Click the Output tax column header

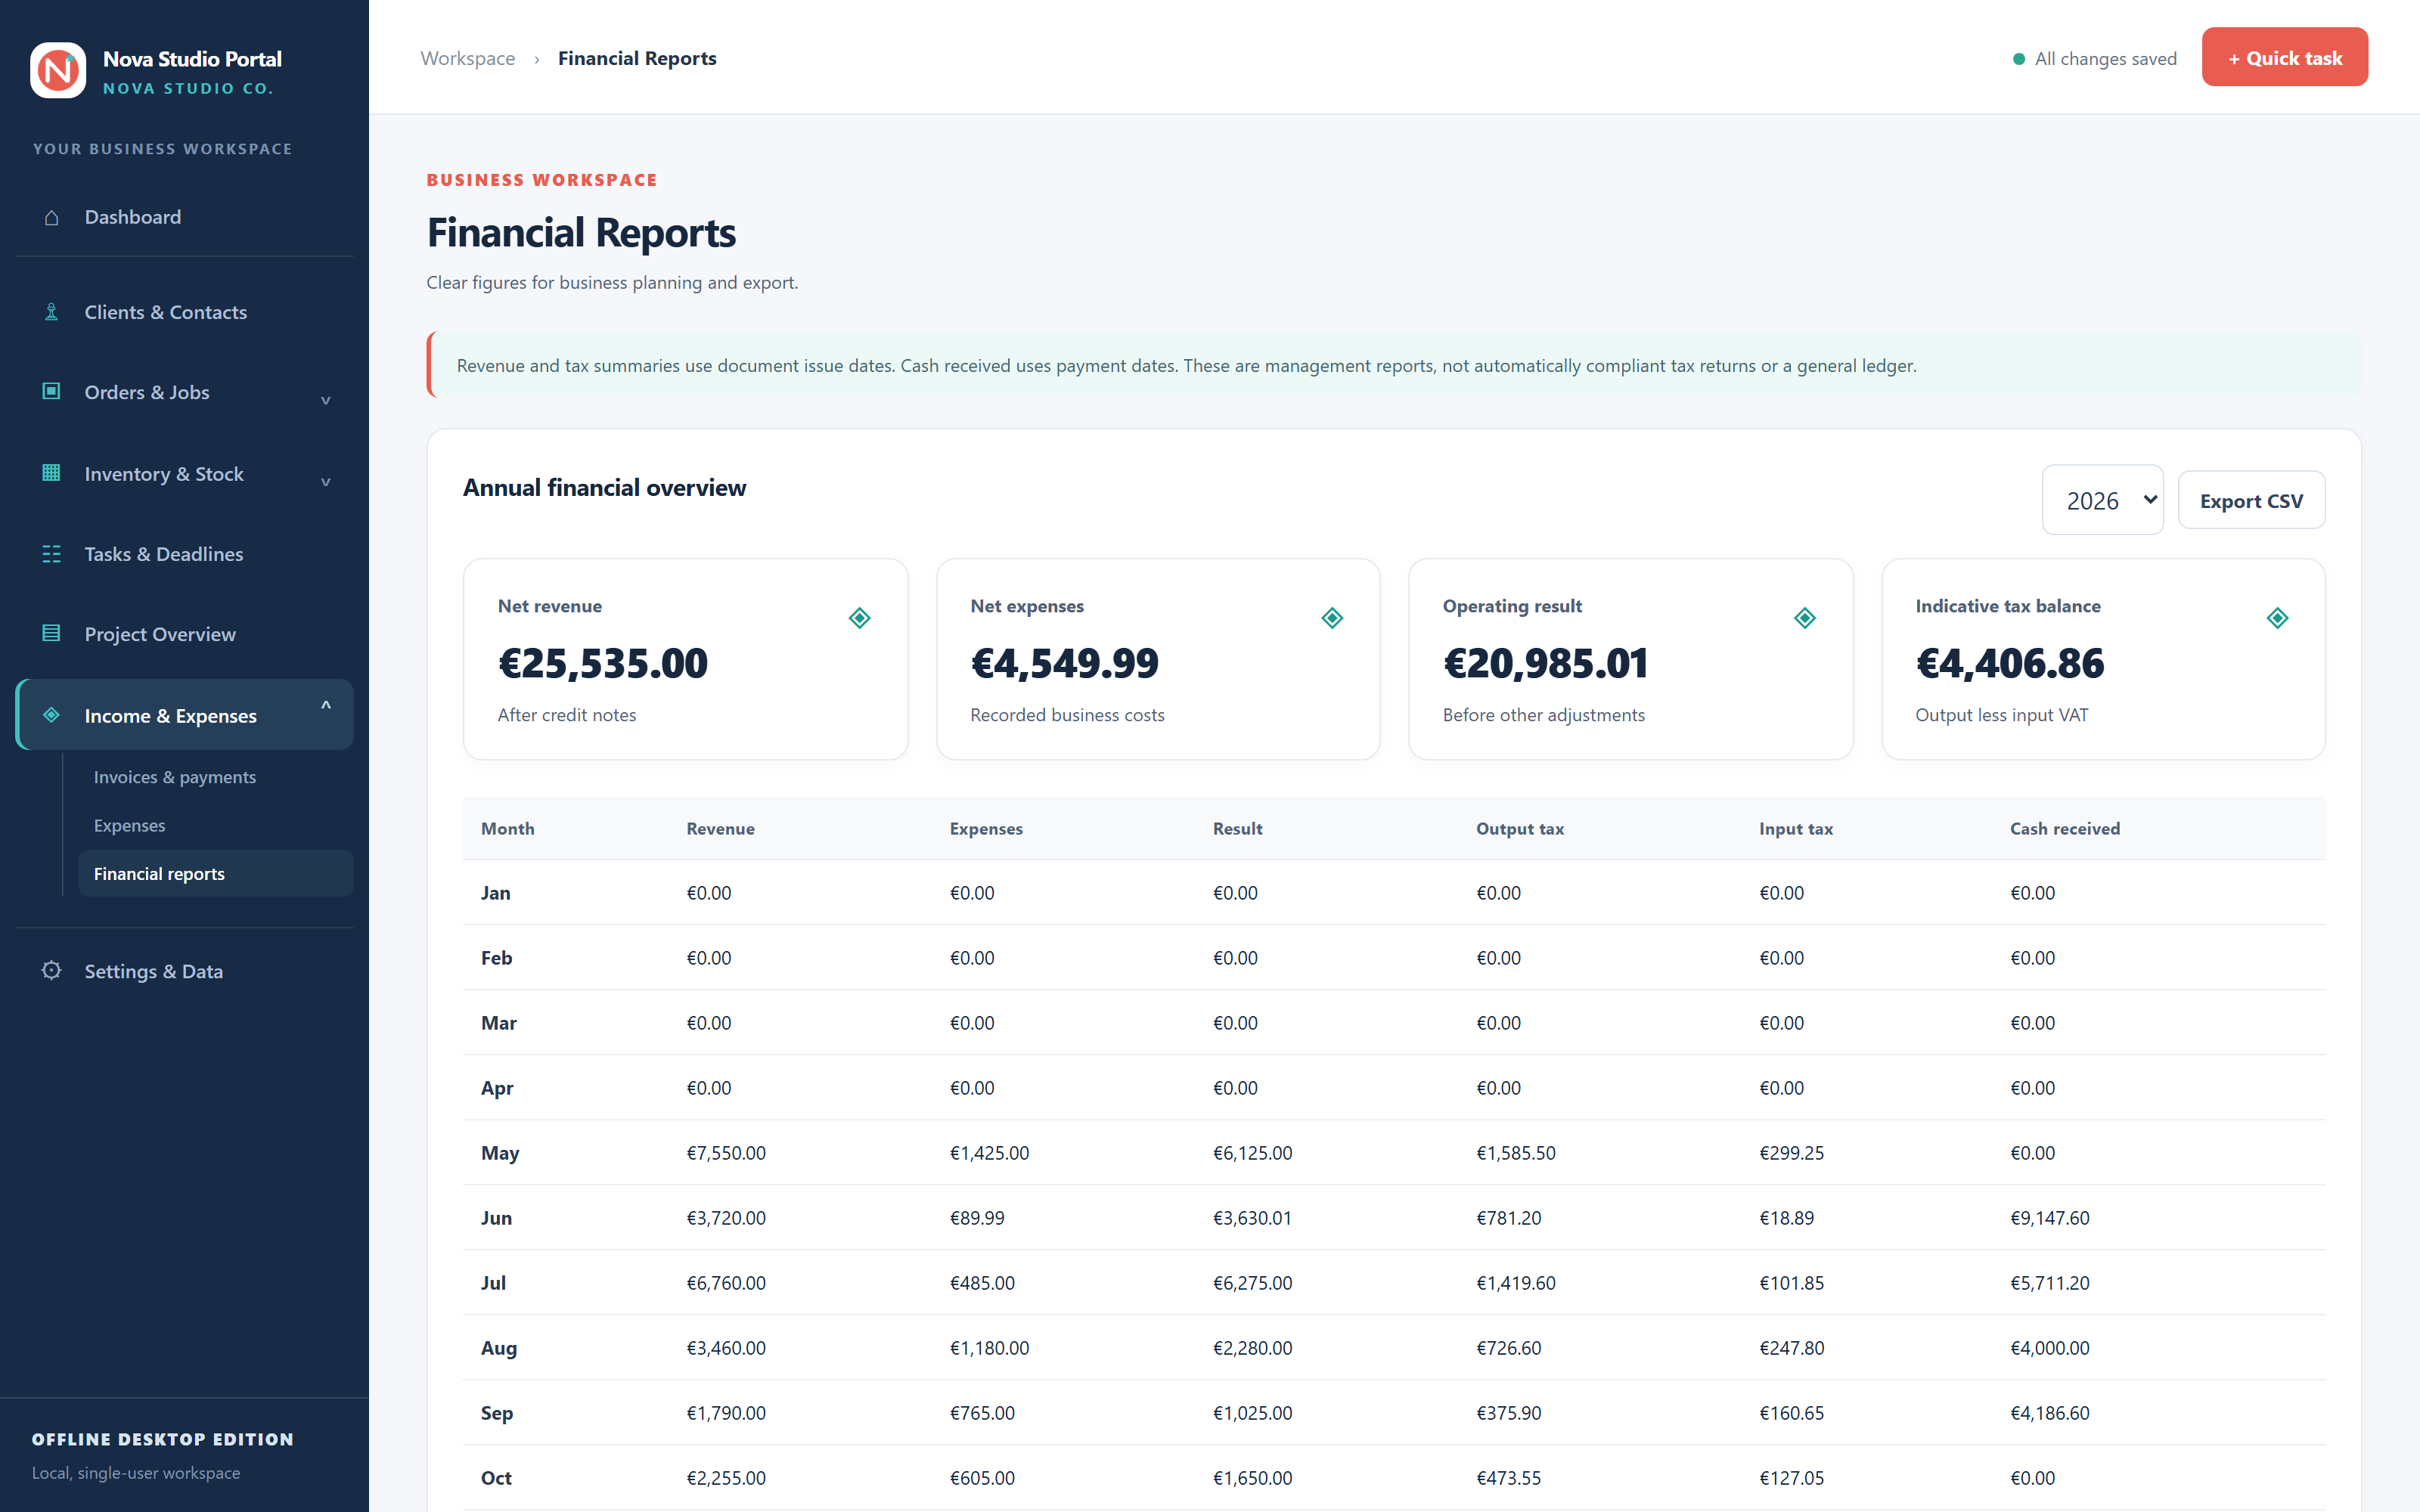coord(1520,828)
